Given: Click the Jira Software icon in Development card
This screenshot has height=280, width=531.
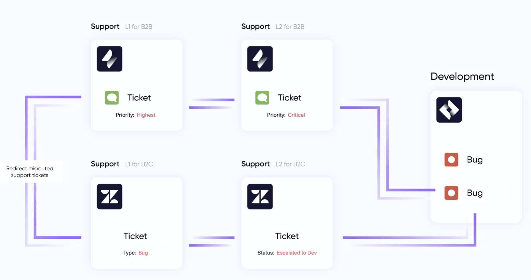Looking at the screenshot, I should tap(449, 110).
